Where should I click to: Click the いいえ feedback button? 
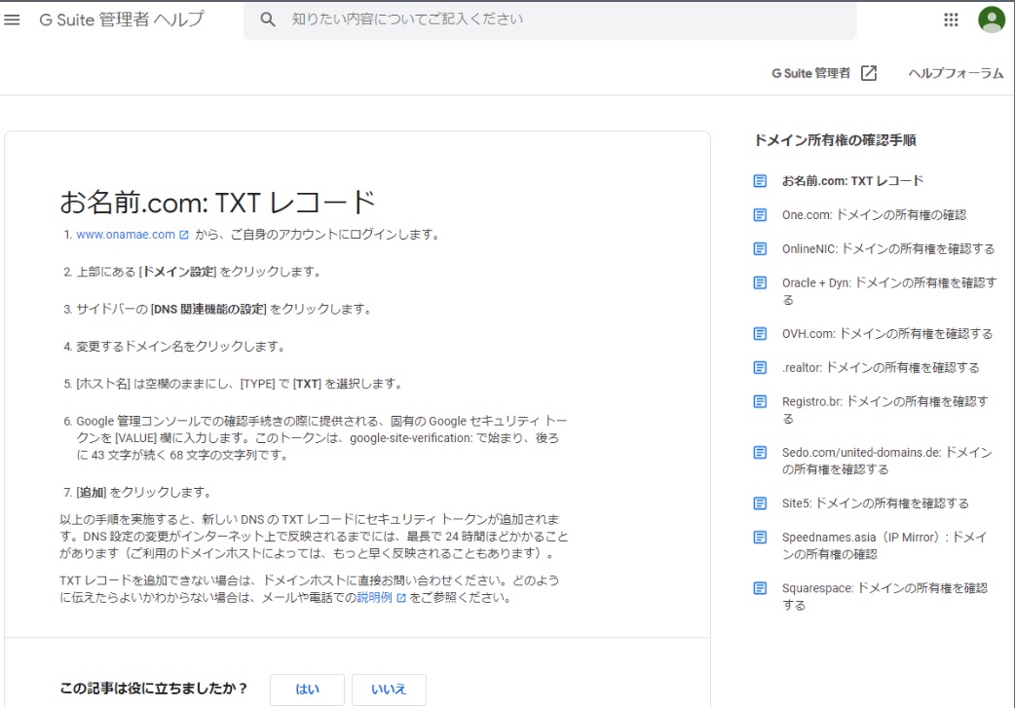pyautogui.click(x=389, y=689)
